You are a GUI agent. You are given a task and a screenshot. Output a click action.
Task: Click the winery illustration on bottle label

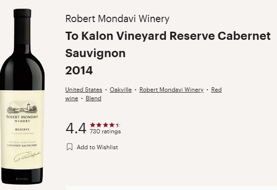coord(22,107)
